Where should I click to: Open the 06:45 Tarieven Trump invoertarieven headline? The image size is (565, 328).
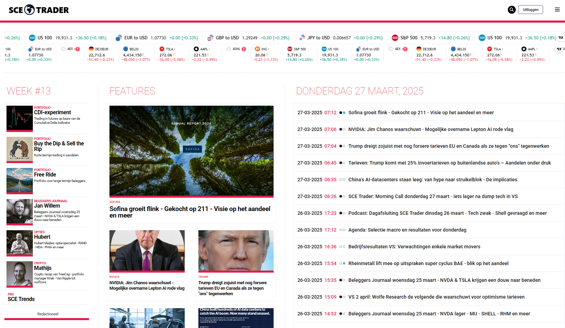tap(450, 163)
